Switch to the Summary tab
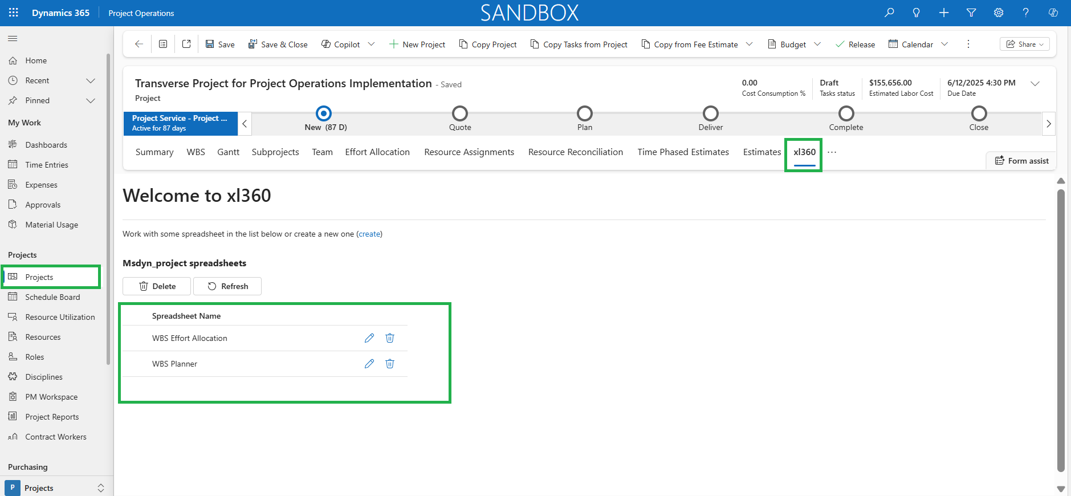This screenshot has width=1071, height=496. tap(154, 152)
